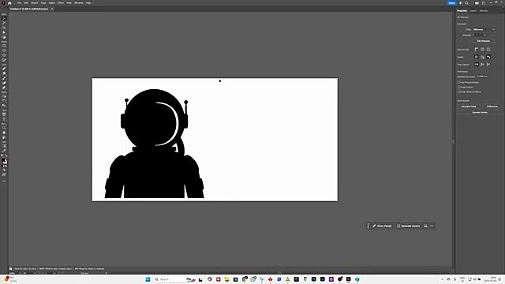Image resolution: width=505 pixels, height=284 pixels.
Task: Open Windows Start button
Action: [x=148, y=279]
